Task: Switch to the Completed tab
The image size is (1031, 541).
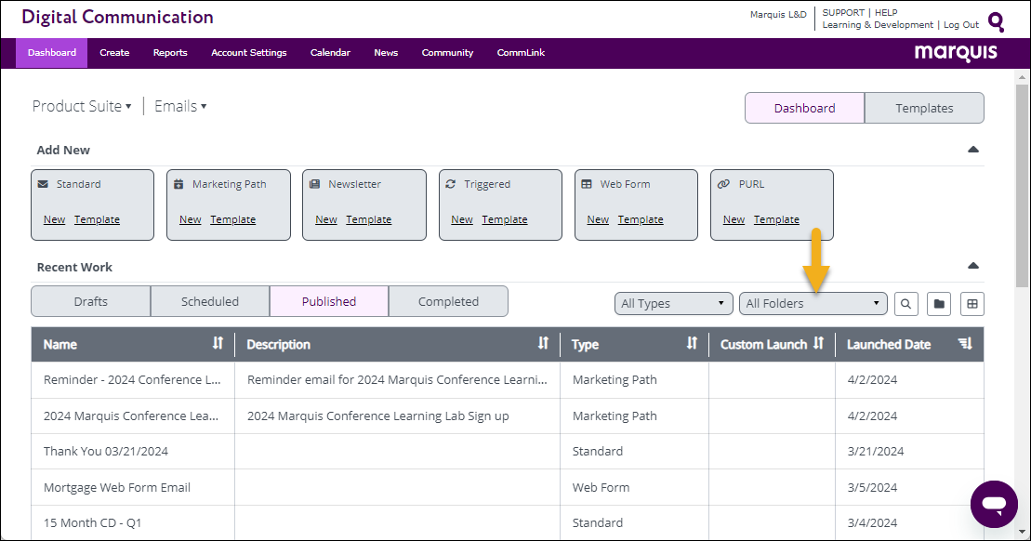Action: tap(448, 301)
